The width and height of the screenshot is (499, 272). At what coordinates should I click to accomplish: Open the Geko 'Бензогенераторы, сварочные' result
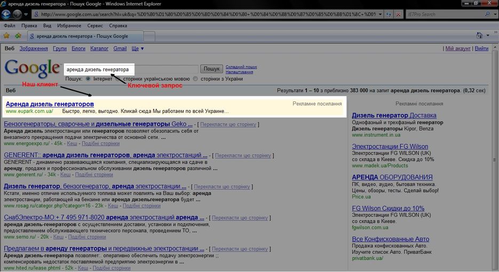[x=98, y=124]
